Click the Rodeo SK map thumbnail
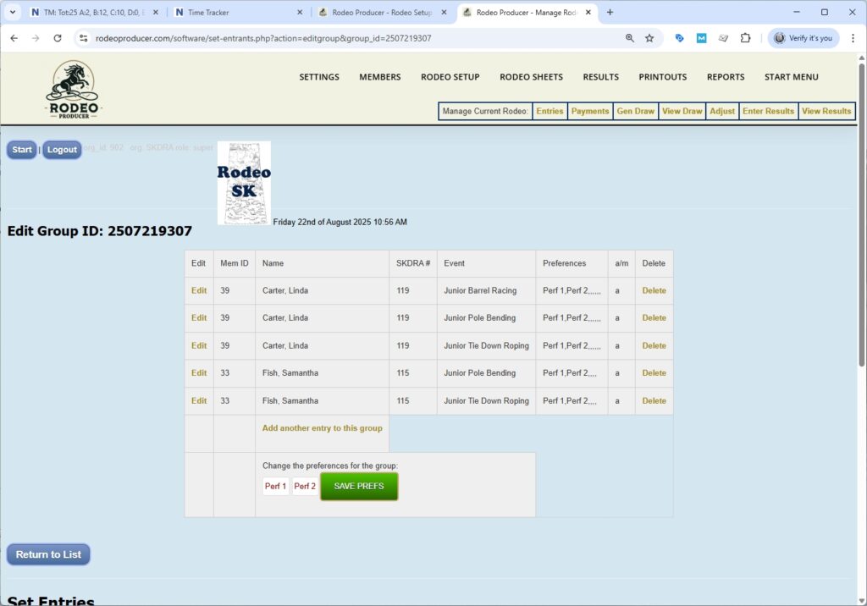Image resolution: width=867 pixels, height=606 pixels. tap(244, 183)
